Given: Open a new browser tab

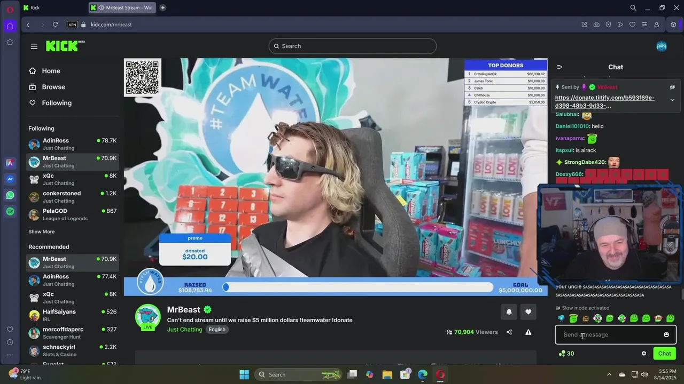Looking at the screenshot, I should pyautogui.click(x=163, y=7).
